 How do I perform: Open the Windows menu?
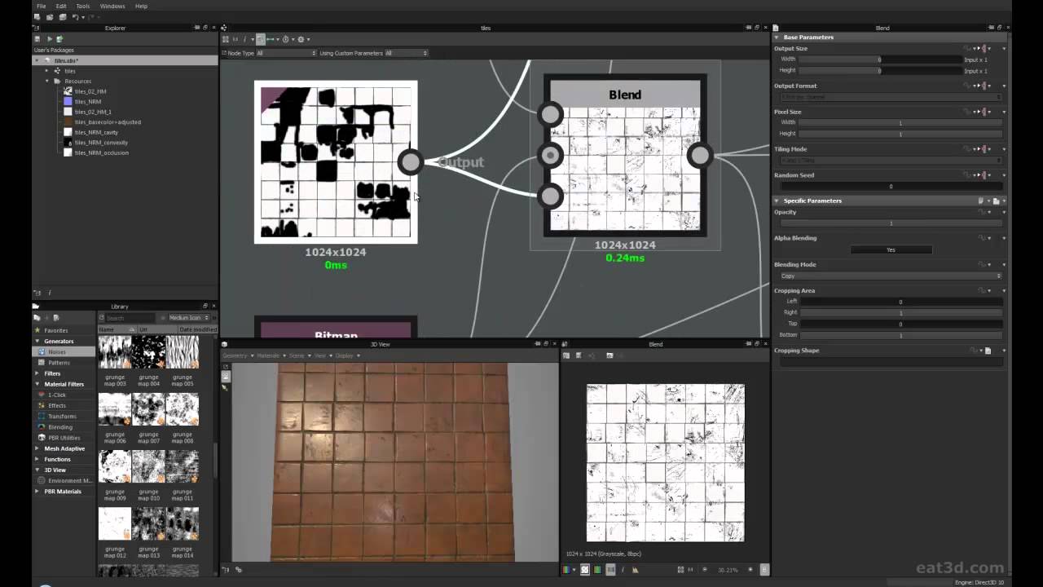coord(112,6)
